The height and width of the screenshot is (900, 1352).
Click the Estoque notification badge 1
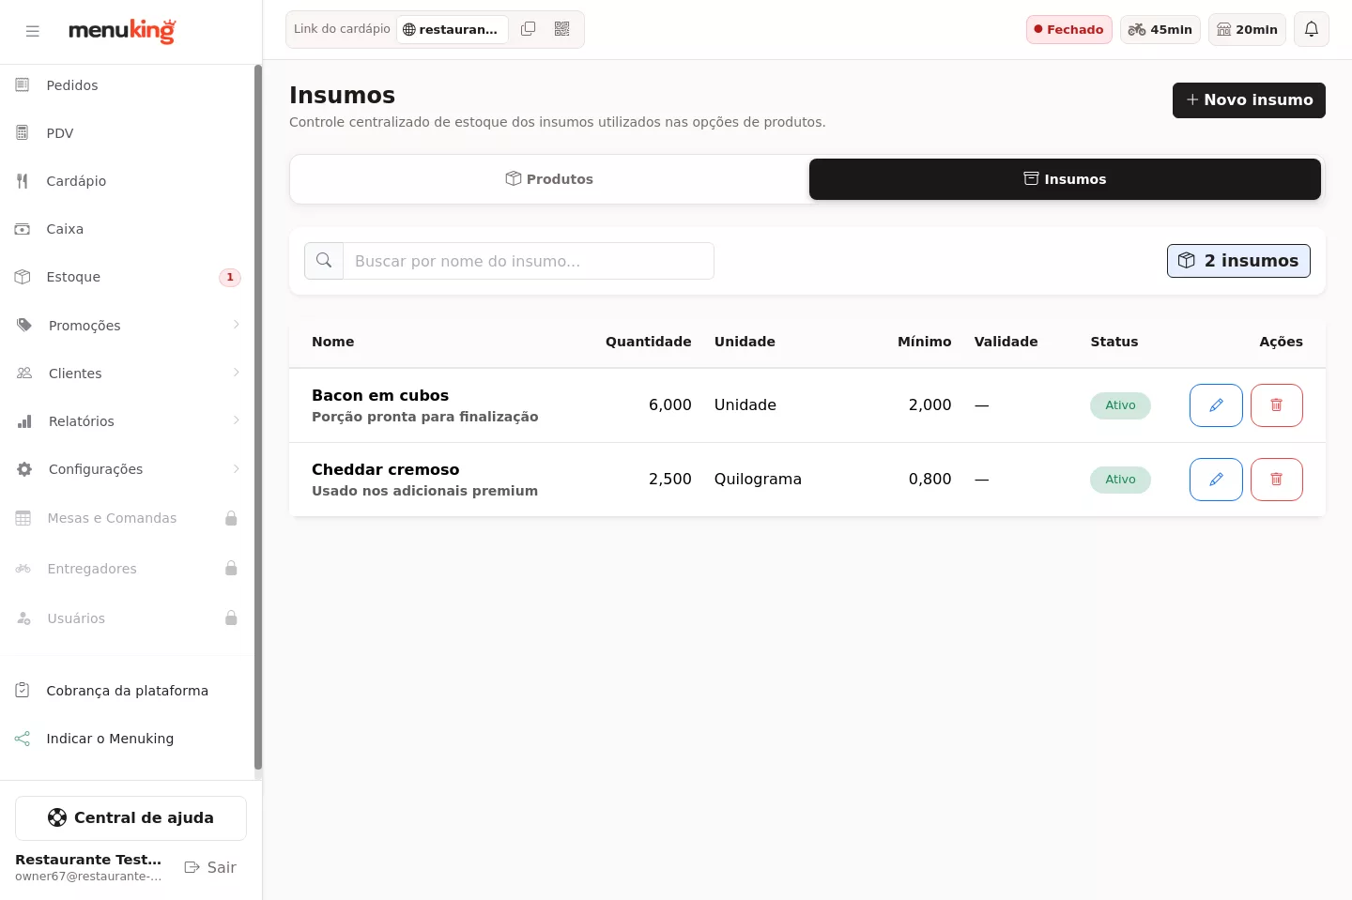[230, 277]
